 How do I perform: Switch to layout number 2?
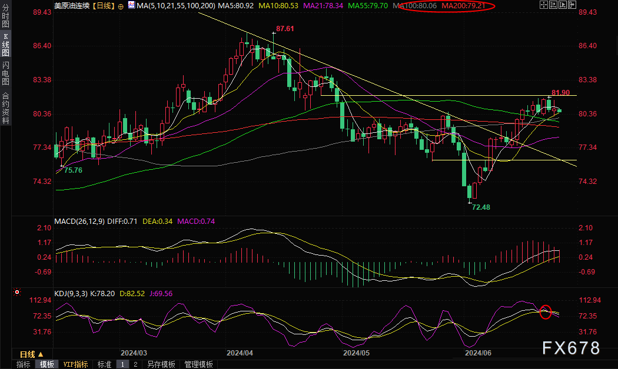point(135,364)
